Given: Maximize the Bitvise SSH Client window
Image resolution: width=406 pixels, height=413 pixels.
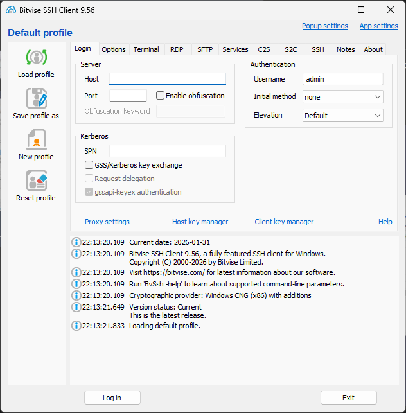Looking at the screenshot, I should pyautogui.click(x=361, y=10).
